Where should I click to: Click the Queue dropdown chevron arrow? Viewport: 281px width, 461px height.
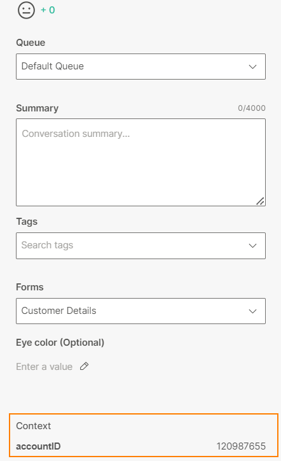(x=253, y=67)
